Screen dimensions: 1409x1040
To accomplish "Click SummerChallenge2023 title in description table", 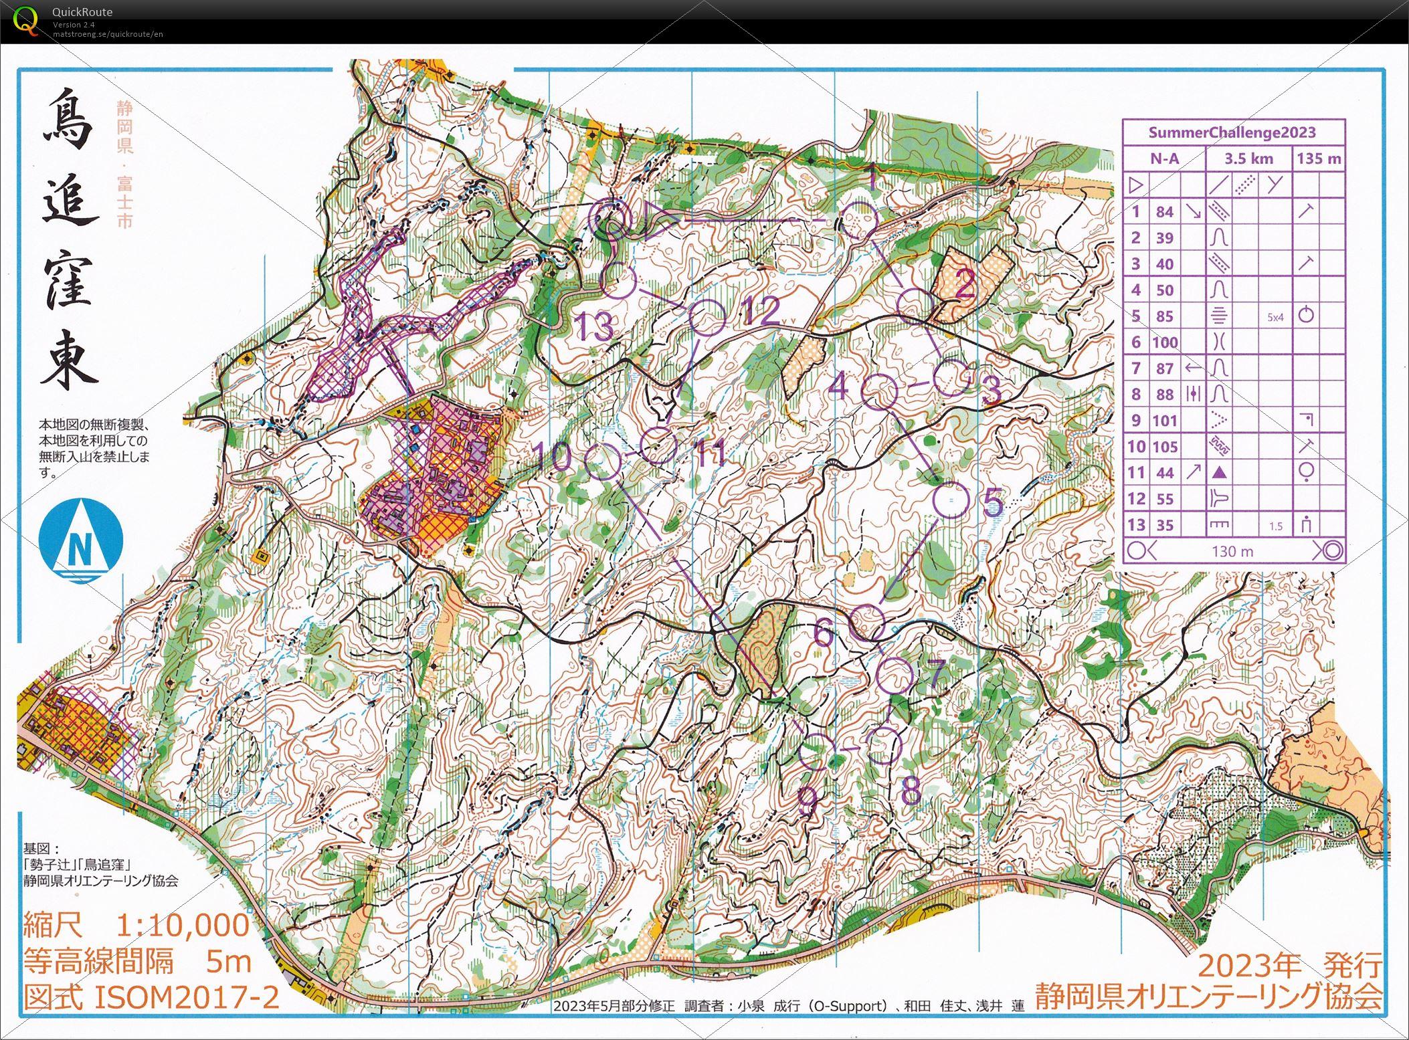I will pos(1232,132).
